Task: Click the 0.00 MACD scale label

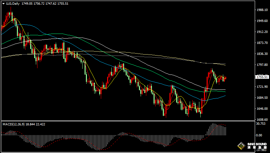Action: click(259, 135)
